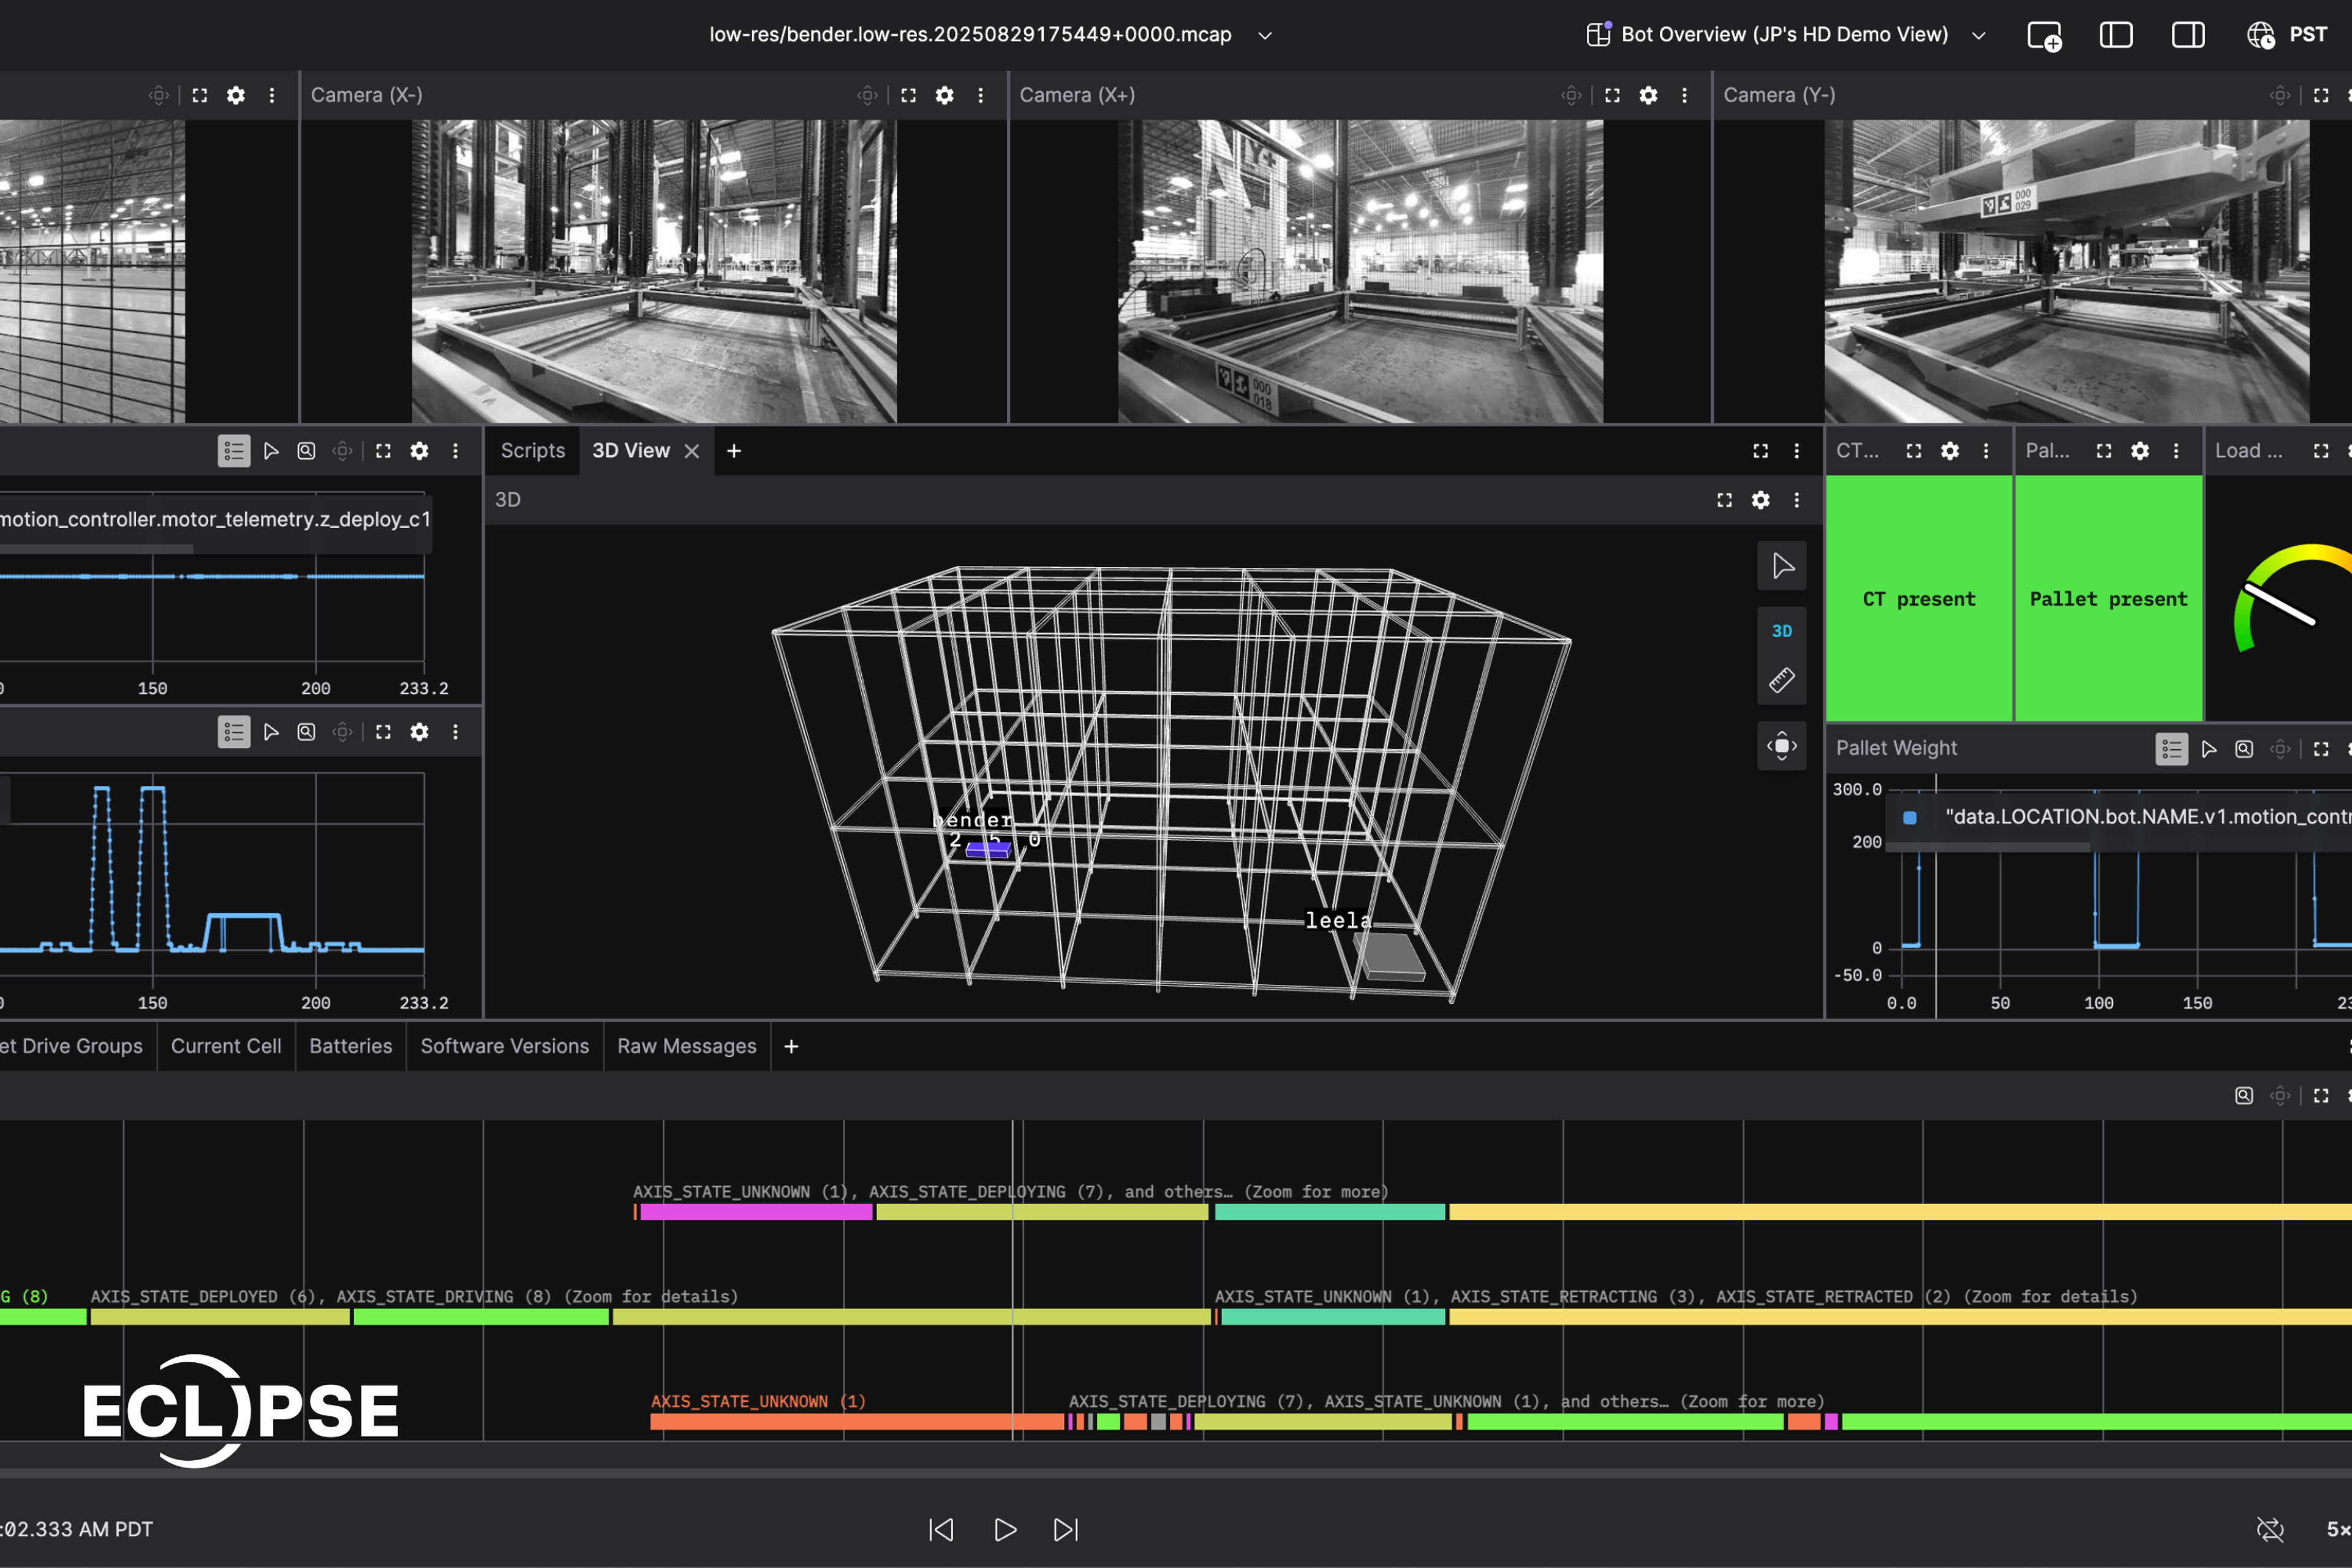Screen dimensions: 2352x1568
Task: Open Bot Overview layout dropdown
Action: tap(1978, 35)
